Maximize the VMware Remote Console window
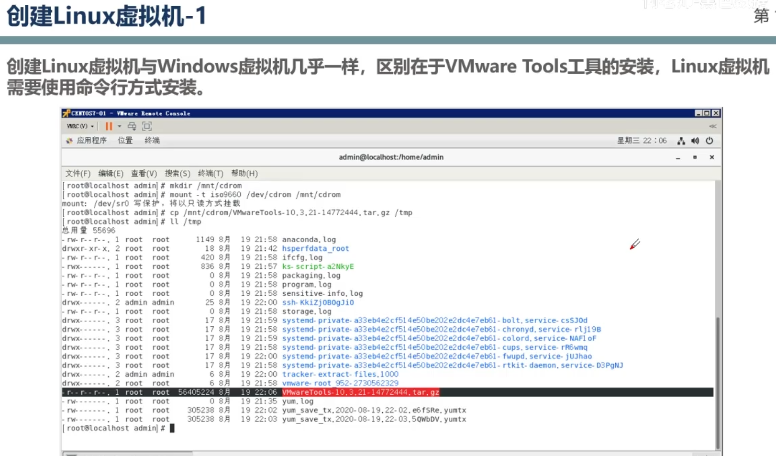The image size is (776, 456). click(x=707, y=113)
